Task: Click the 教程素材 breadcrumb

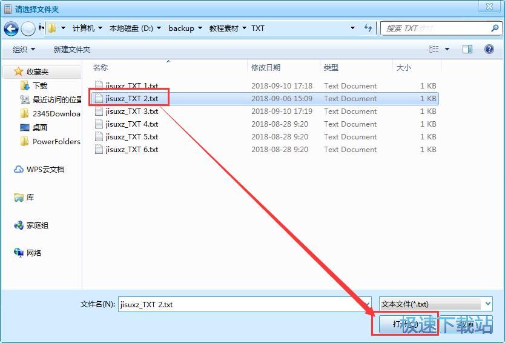Action: [x=224, y=28]
